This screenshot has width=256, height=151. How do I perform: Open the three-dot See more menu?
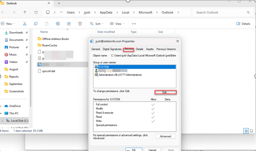(x=134, y=24)
